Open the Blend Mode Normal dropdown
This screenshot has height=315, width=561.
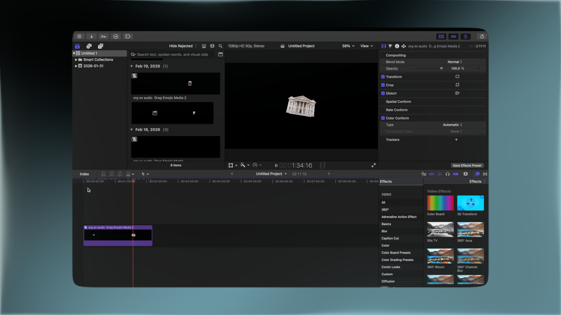pyautogui.click(x=454, y=62)
